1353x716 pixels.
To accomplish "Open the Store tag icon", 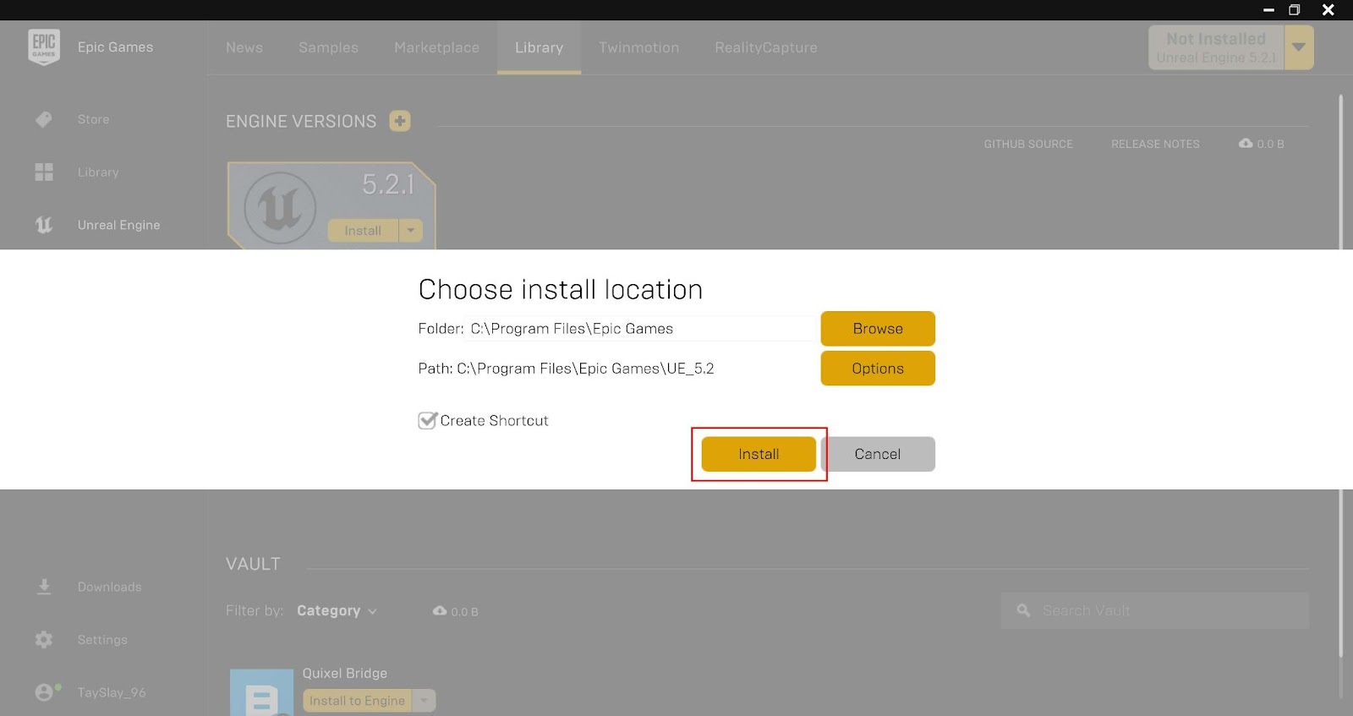I will [x=44, y=119].
